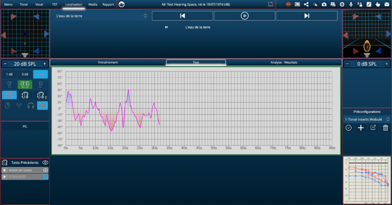Image resolution: width=392 pixels, height=205 pixels.
Task: Switch to the Analyse - Résultats tab
Action: (284, 62)
